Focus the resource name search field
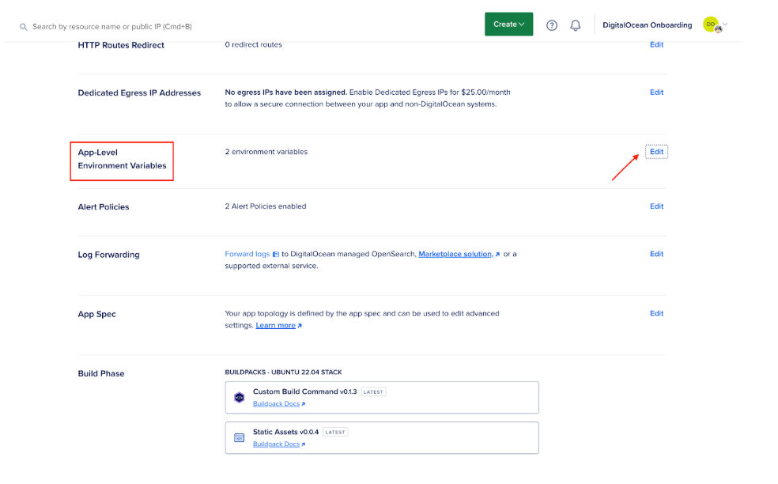Screen dimensions: 778x484 point(111,27)
